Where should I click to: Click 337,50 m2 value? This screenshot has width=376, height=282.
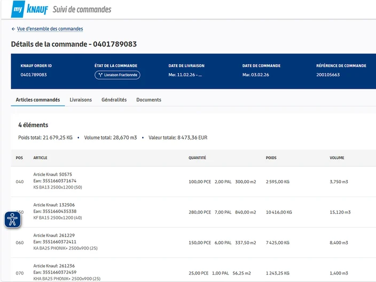tap(246, 242)
